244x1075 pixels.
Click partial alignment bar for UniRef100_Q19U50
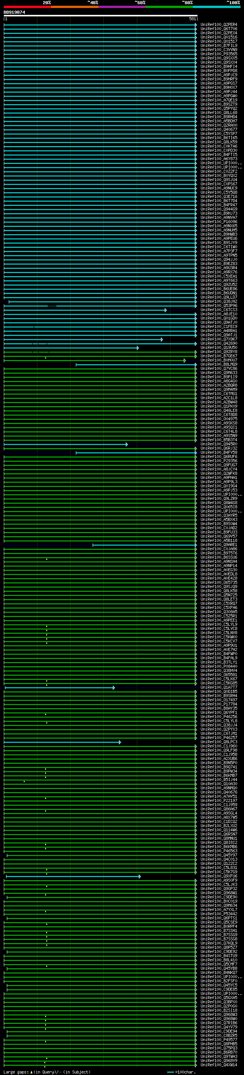pos(71,348)
